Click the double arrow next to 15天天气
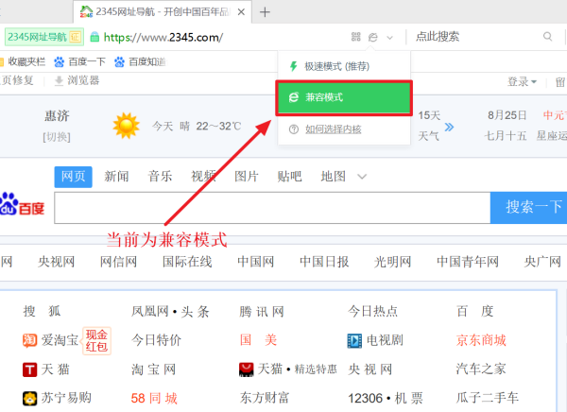 point(449,127)
